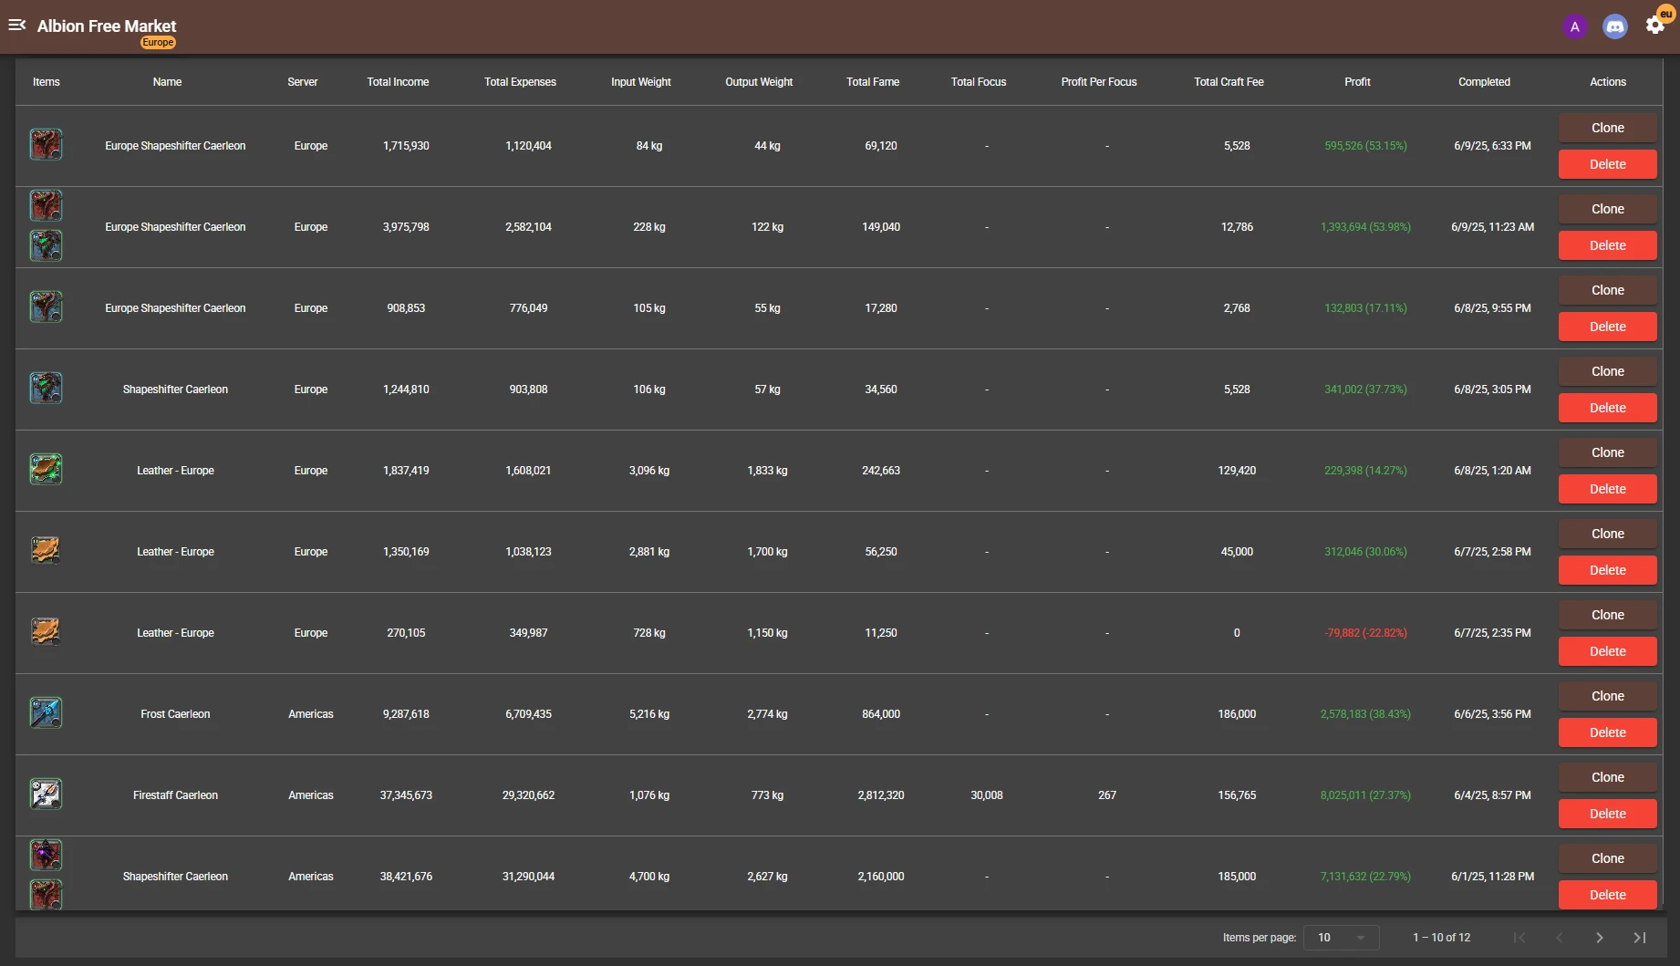1680x966 pixels.
Task: Click the Completed column header
Action: click(x=1484, y=82)
